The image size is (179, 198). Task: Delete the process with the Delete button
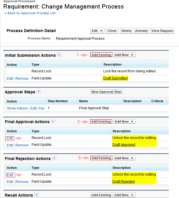[x=126, y=31]
